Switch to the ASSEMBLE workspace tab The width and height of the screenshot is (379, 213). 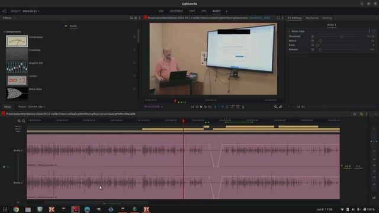(x=176, y=11)
